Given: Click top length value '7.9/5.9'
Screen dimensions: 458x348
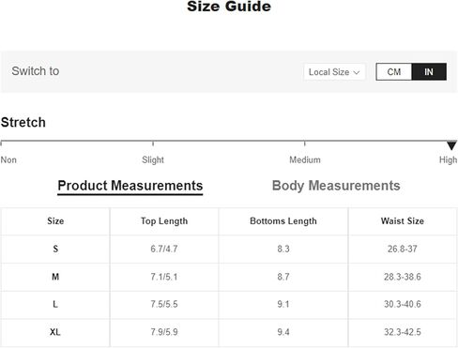Looking at the screenshot, I should (164, 332).
